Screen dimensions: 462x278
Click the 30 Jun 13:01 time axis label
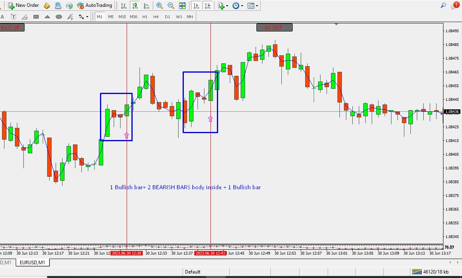point(337,253)
